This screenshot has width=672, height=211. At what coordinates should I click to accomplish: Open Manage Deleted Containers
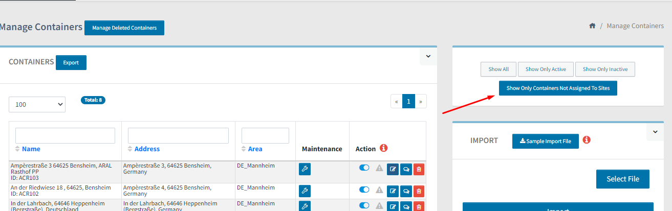coord(124,28)
